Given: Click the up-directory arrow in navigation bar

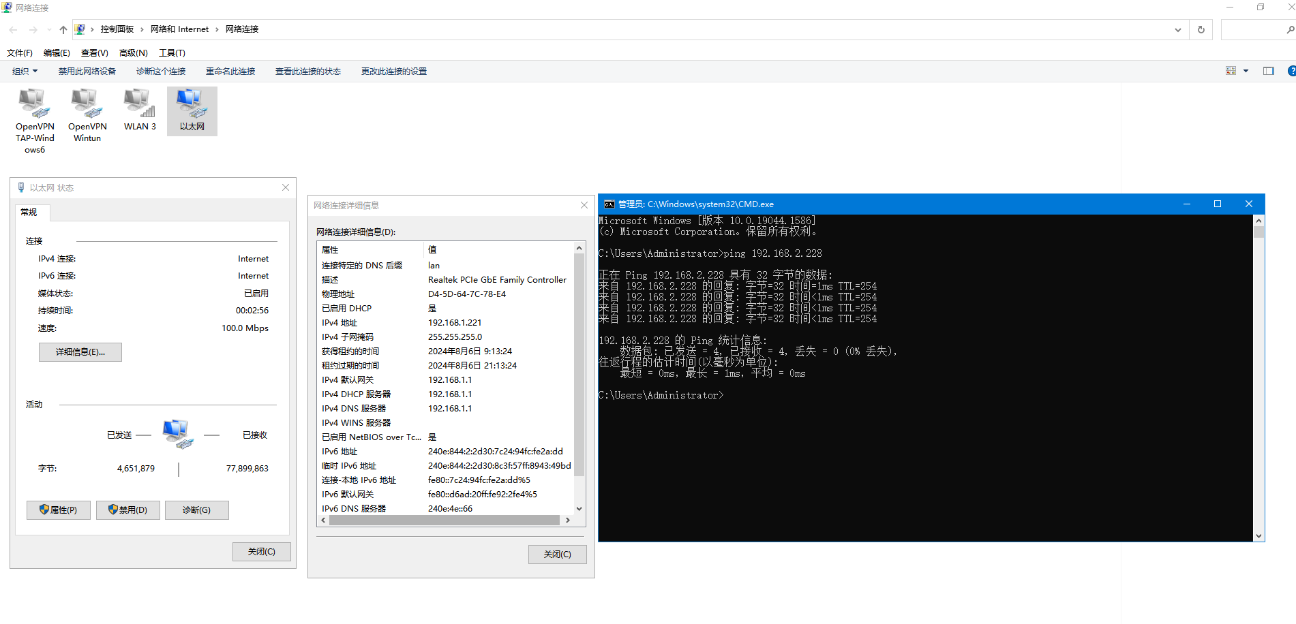Looking at the screenshot, I should [x=63, y=29].
